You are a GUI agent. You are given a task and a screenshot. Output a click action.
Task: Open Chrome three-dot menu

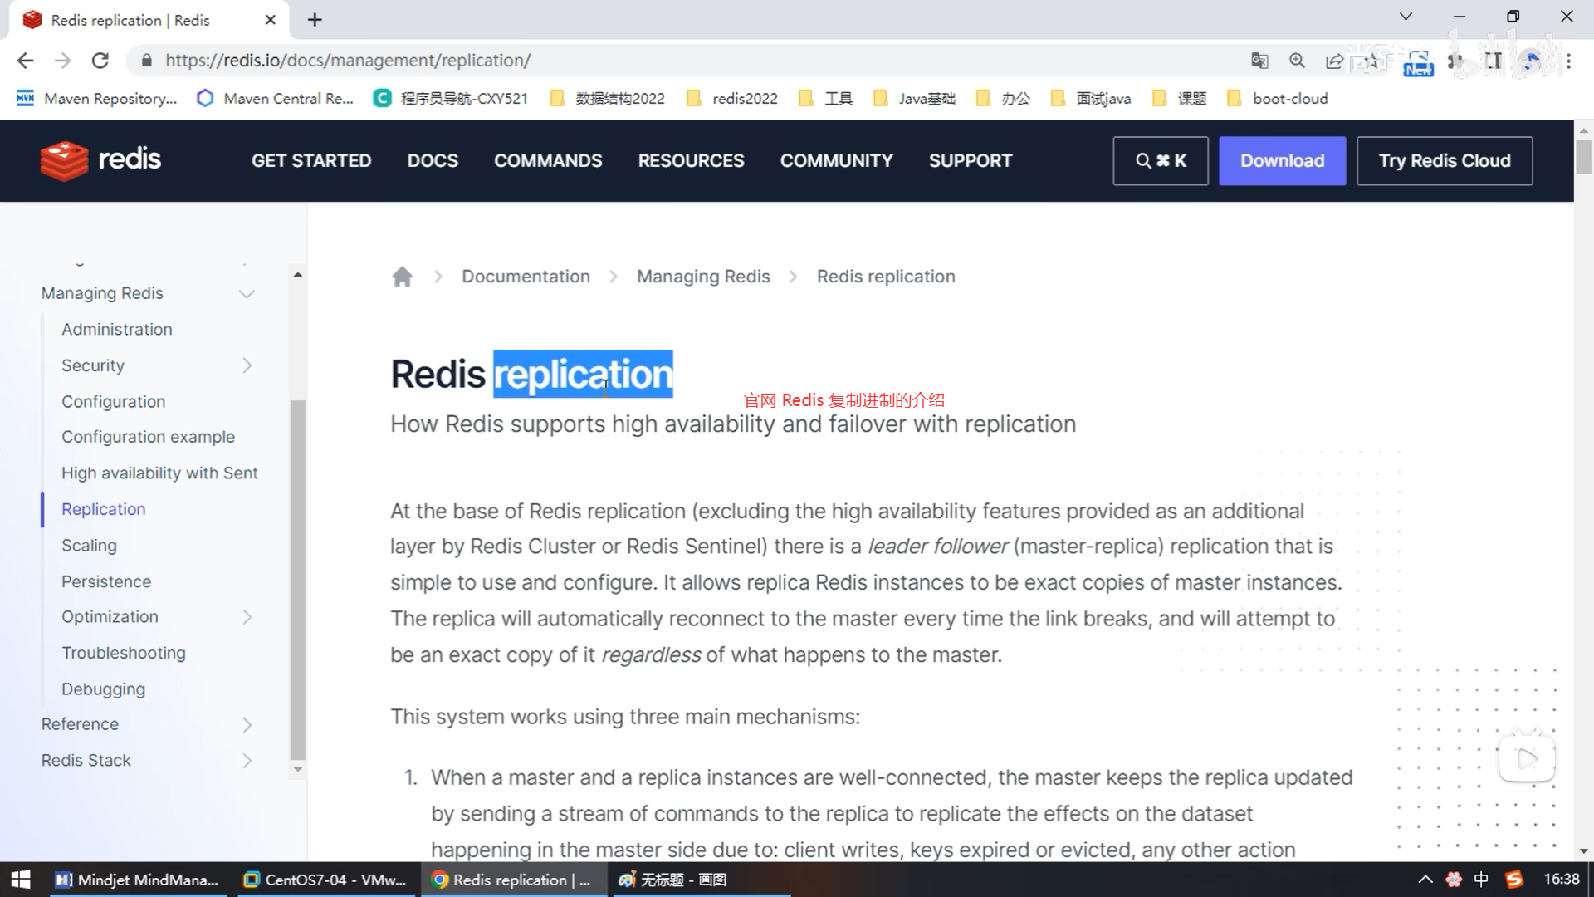1568,61
